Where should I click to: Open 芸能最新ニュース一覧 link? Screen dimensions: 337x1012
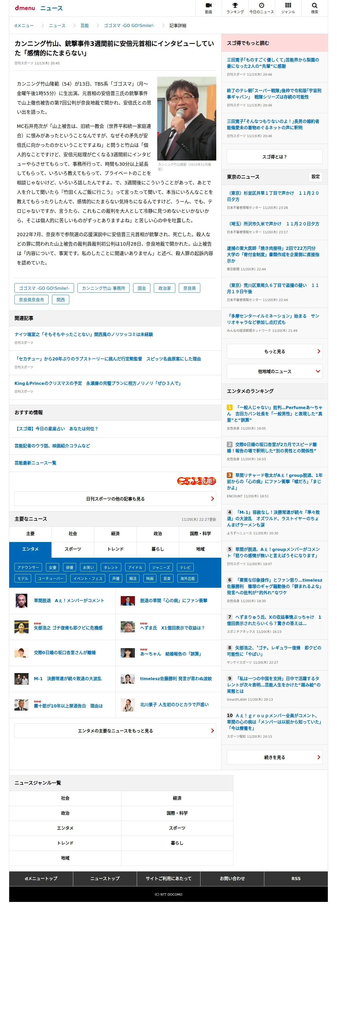[35, 463]
